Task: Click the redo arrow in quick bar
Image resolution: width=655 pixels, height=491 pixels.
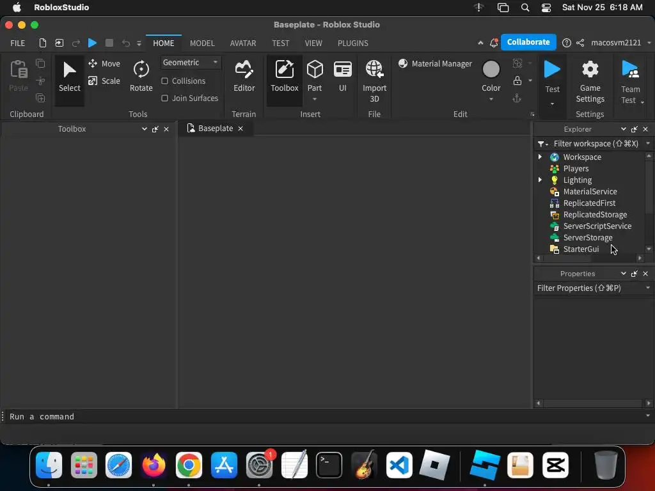Action: 76,43
